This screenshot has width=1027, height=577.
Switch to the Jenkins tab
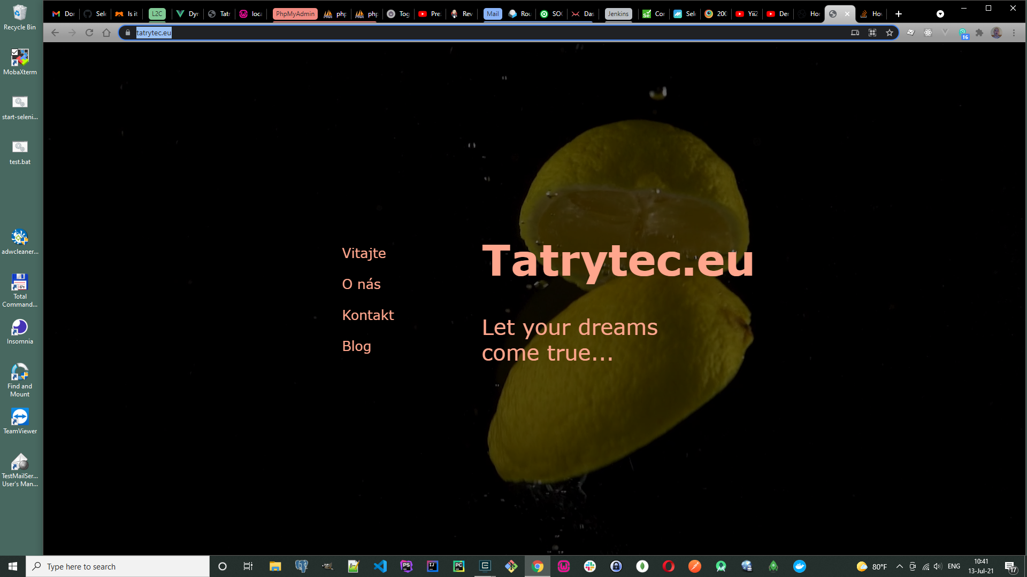coord(618,14)
